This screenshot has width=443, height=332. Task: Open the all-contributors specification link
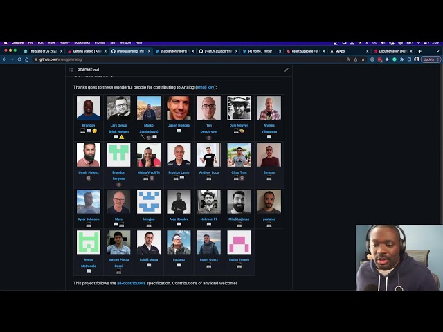tap(132, 283)
